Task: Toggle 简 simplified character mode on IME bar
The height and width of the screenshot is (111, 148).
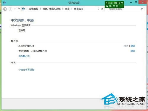Action: (114, 6)
